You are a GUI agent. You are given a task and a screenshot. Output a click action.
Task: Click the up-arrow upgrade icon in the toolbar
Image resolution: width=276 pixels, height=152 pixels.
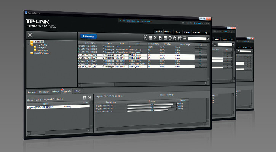170,38
